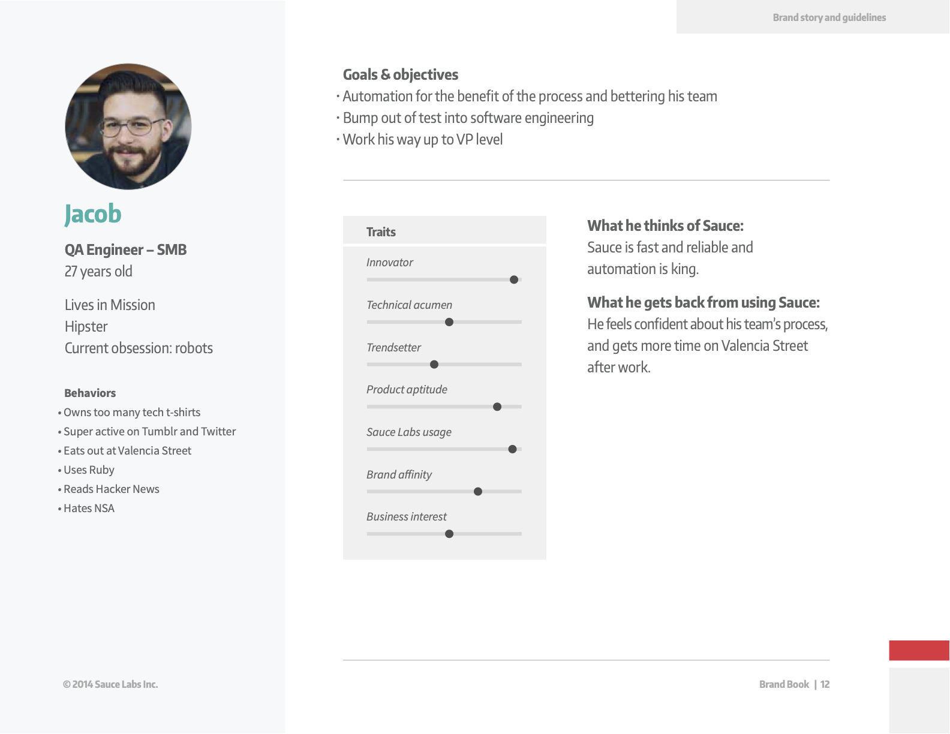Image resolution: width=950 pixels, height=734 pixels.
Task: Click the Sauce Labs usage slider knob
Action: point(512,449)
